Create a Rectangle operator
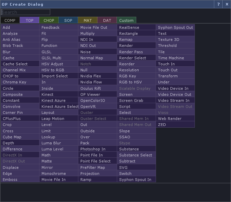This screenshot has width=231, height=202. coord(136,33)
